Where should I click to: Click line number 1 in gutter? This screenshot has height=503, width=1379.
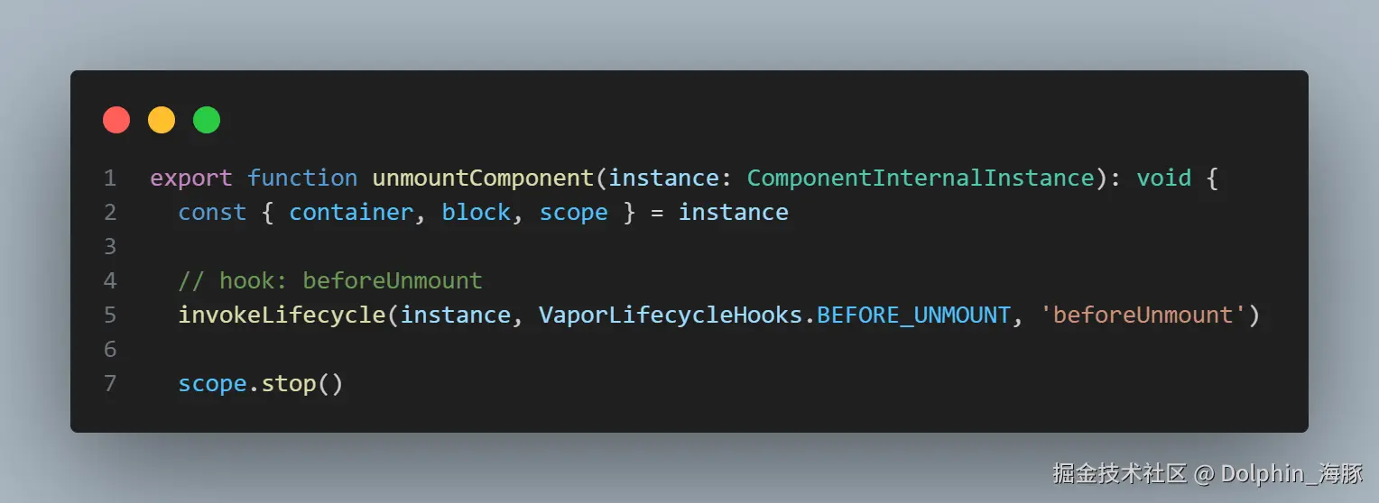pyautogui.click(x=109, y=178)
